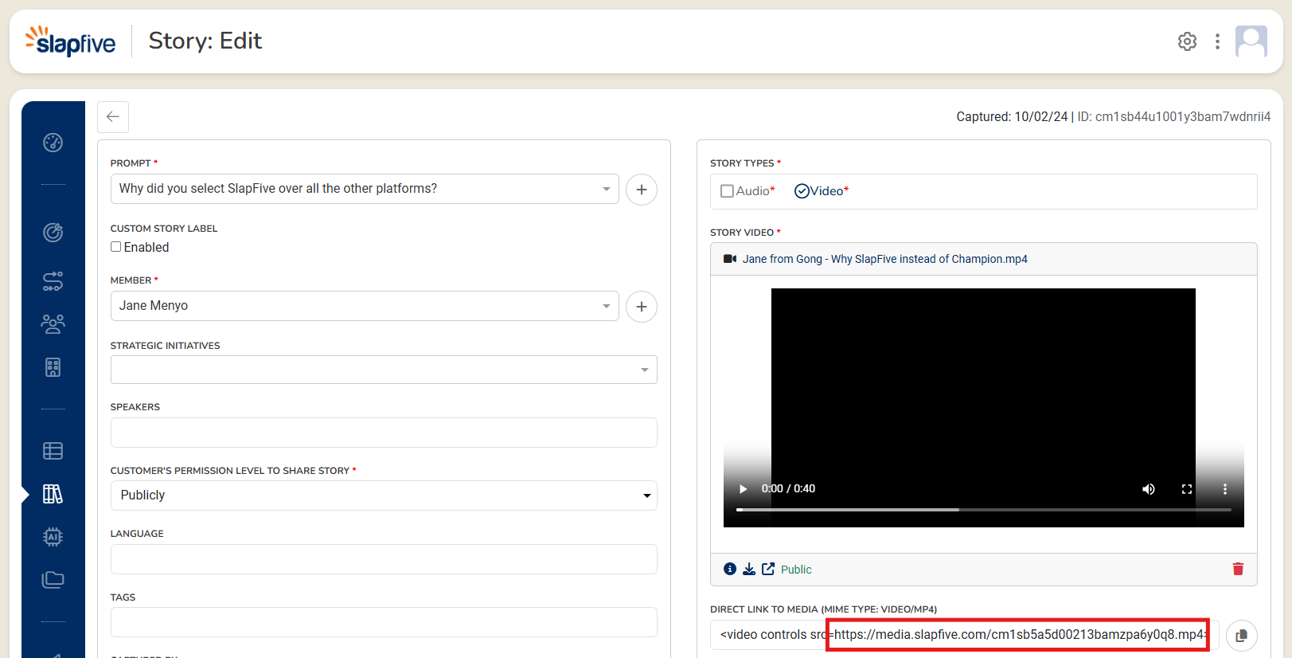This screenshot has height=658, width=1292.
Task: Delete the story video with trash icon
Action: [1238, 569]
